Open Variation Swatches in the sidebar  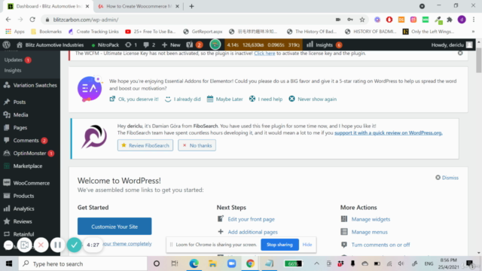pos(30,85)
